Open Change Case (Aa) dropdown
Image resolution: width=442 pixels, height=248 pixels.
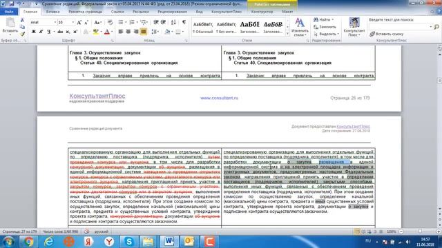[x=97, y=22]
